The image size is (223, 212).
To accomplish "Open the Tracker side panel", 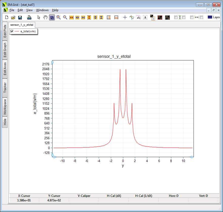I will point(5,88).
